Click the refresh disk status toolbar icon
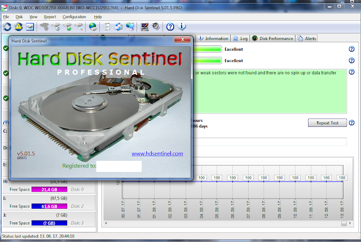This screenshot has height=242, width=361. click(x=7, y=27)
